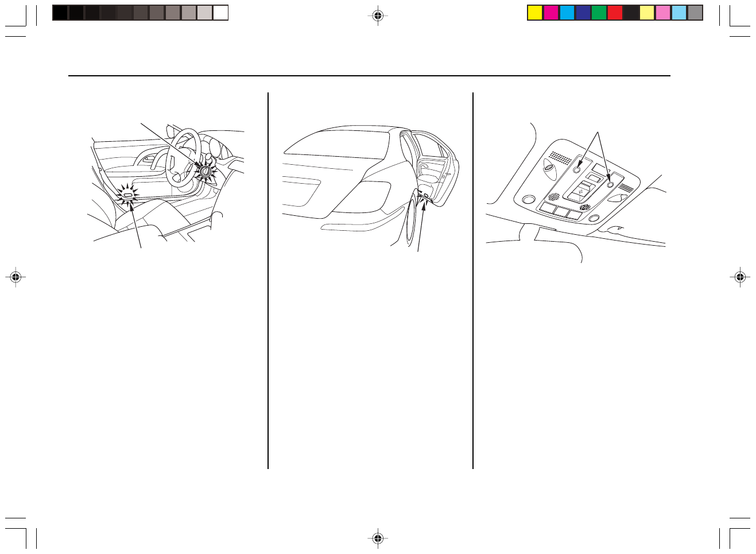Pick the white swatch ending grayscale bar

pos(221,13)
